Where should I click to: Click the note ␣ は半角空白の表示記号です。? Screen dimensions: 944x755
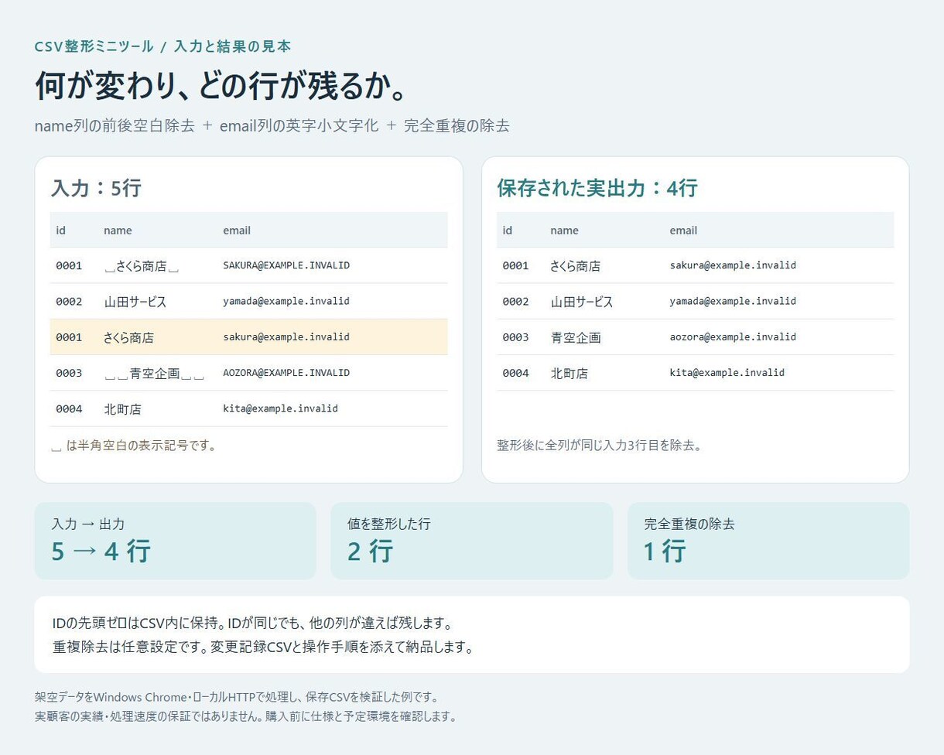point(133,445)
